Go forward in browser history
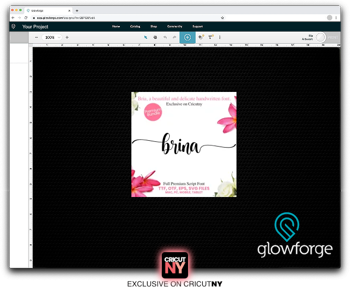This screenshot has width=350, height=290. click(19, 18)
